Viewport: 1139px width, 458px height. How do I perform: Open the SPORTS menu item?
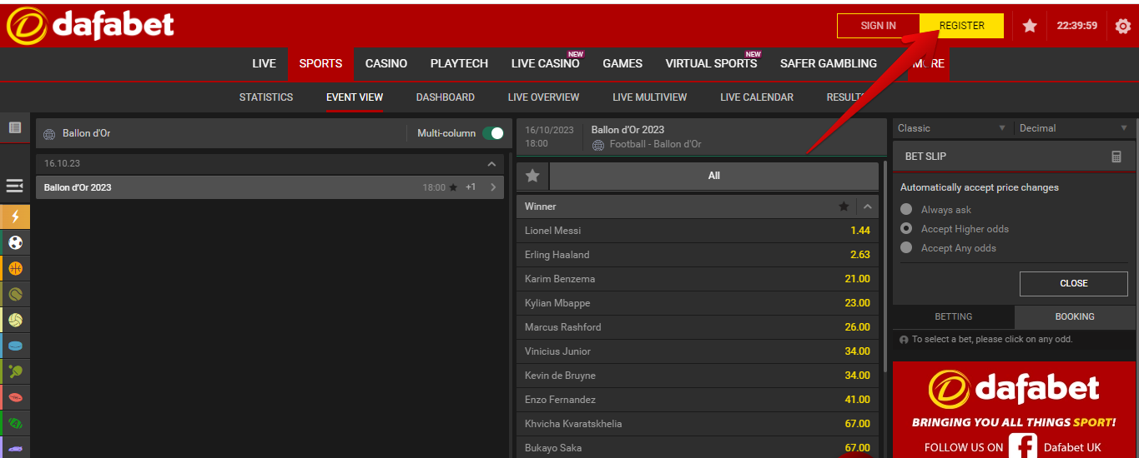point(320,63)
